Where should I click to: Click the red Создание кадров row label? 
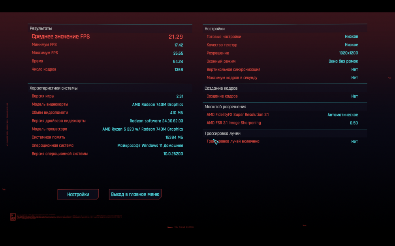click(x=222, y=96)
